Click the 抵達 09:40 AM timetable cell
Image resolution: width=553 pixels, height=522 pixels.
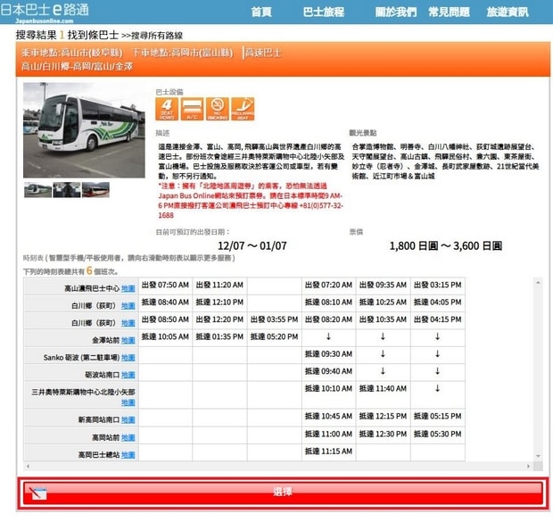click(329, 372)
